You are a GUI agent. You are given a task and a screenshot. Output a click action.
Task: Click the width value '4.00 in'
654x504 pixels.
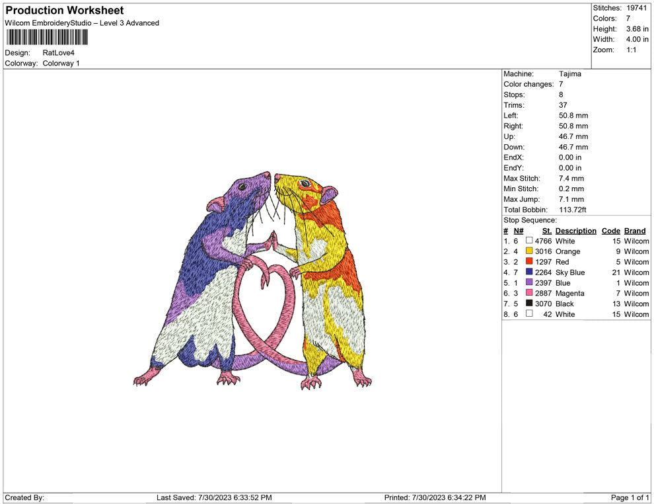tap(637, 39)
